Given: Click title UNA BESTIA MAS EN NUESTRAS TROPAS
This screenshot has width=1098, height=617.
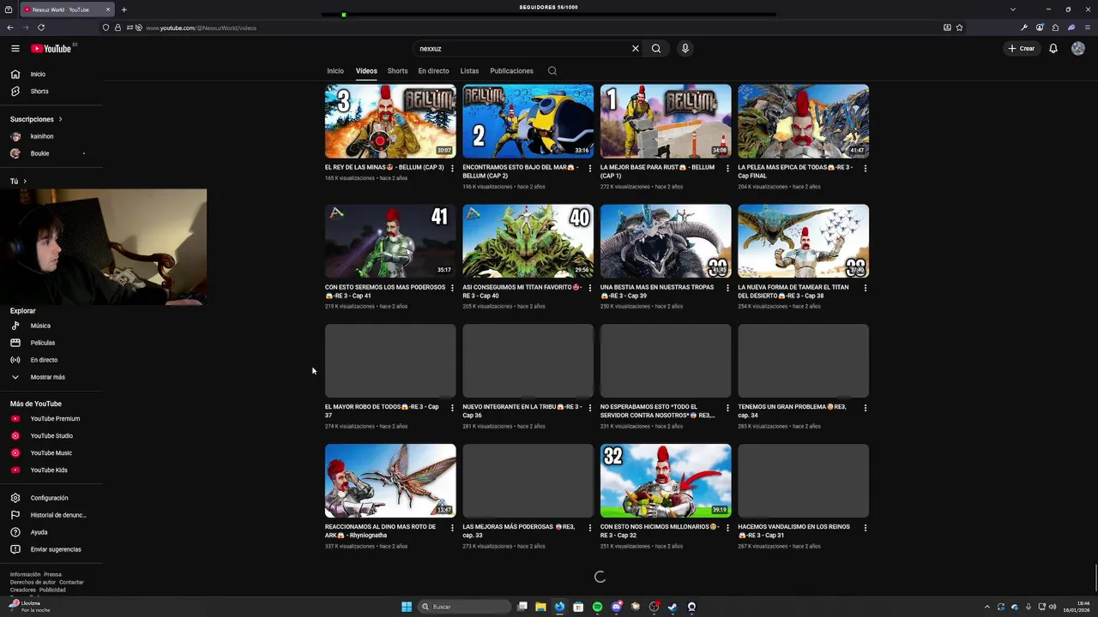Looking at the screenshot, I should click(657, 291).
